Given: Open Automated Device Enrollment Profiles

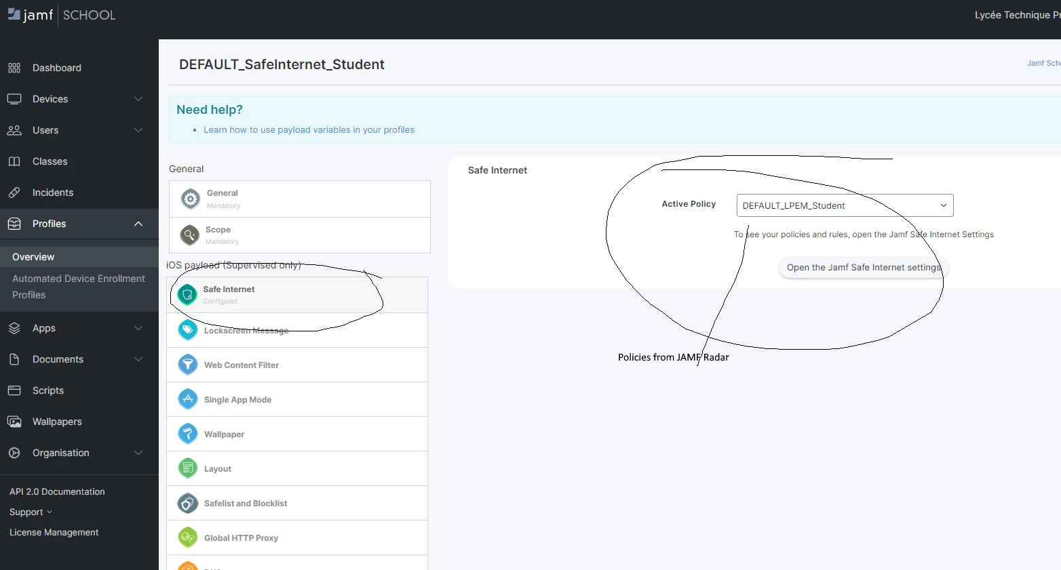Looking at the screenshot, I should (79, 287).
